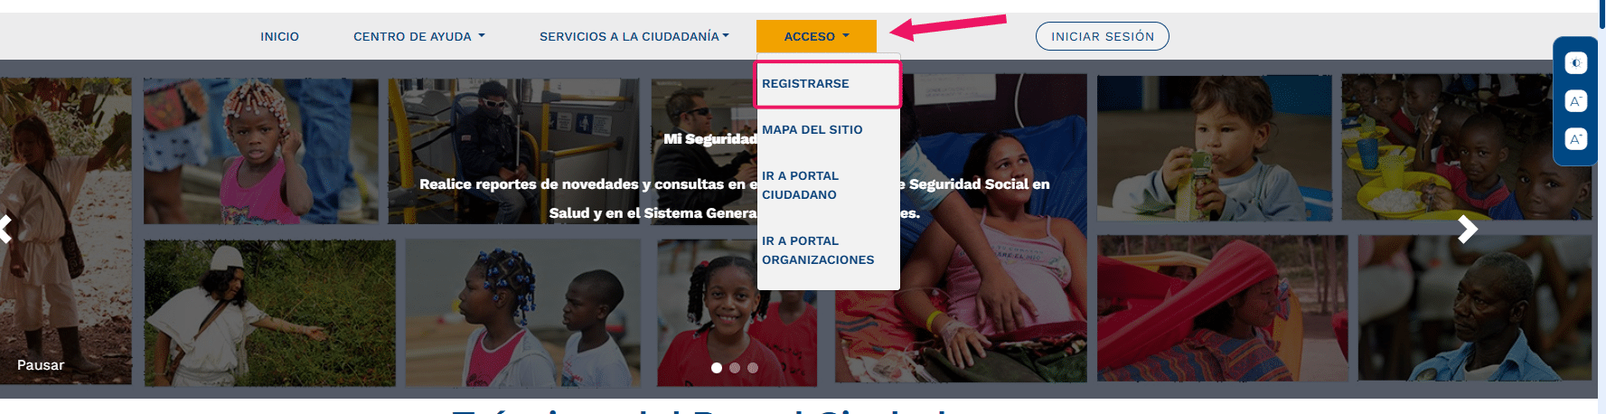
Task: Select the third carousel indicator dot
Action: pyautogui.click(x=753, y=368)
